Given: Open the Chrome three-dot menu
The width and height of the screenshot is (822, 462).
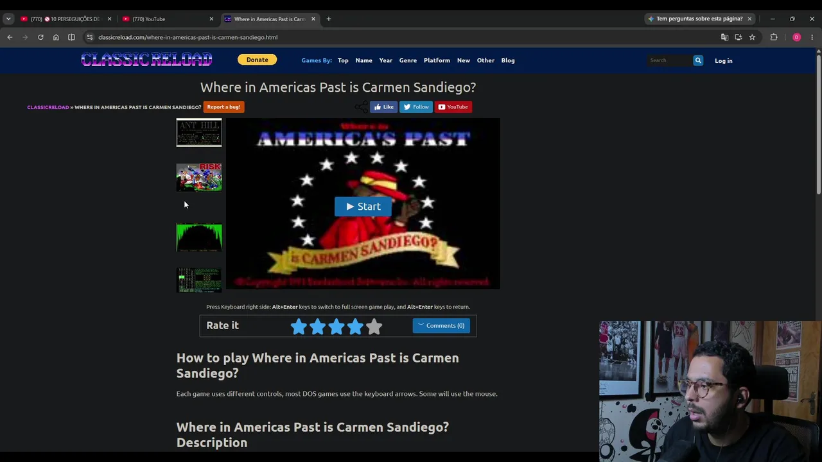Looking at the screenshot, I should click(812, 37).
